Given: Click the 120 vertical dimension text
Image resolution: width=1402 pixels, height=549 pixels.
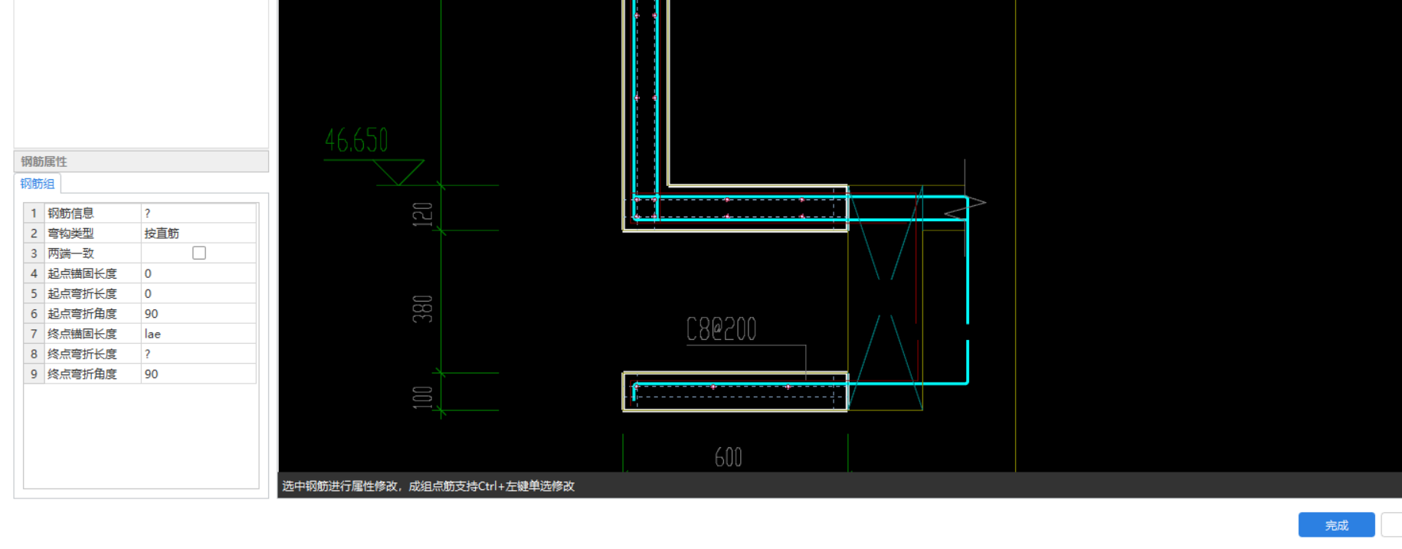Looking at the screenshot, I should pos(423,214).
